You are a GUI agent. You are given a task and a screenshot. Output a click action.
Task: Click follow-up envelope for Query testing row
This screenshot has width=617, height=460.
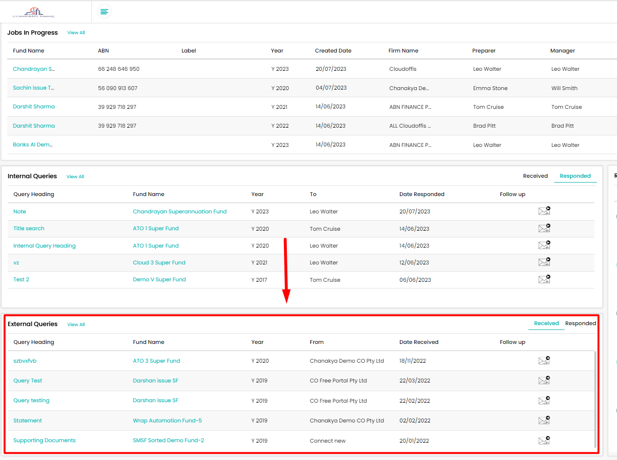coord(544,400)
